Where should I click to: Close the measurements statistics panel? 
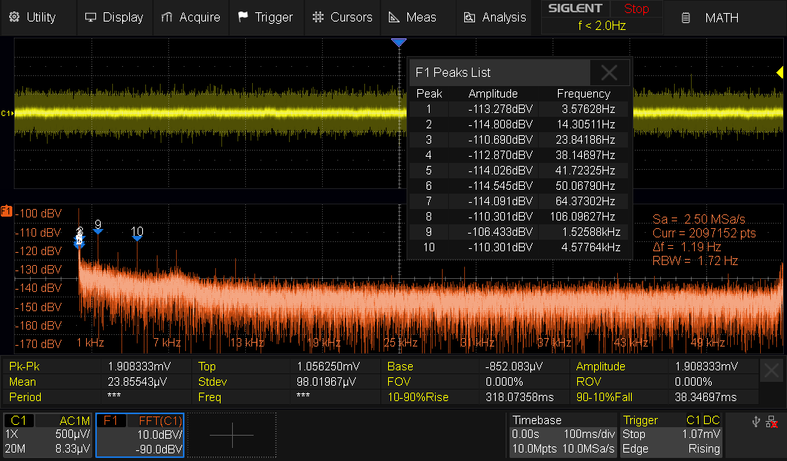[x=772, y=371]
